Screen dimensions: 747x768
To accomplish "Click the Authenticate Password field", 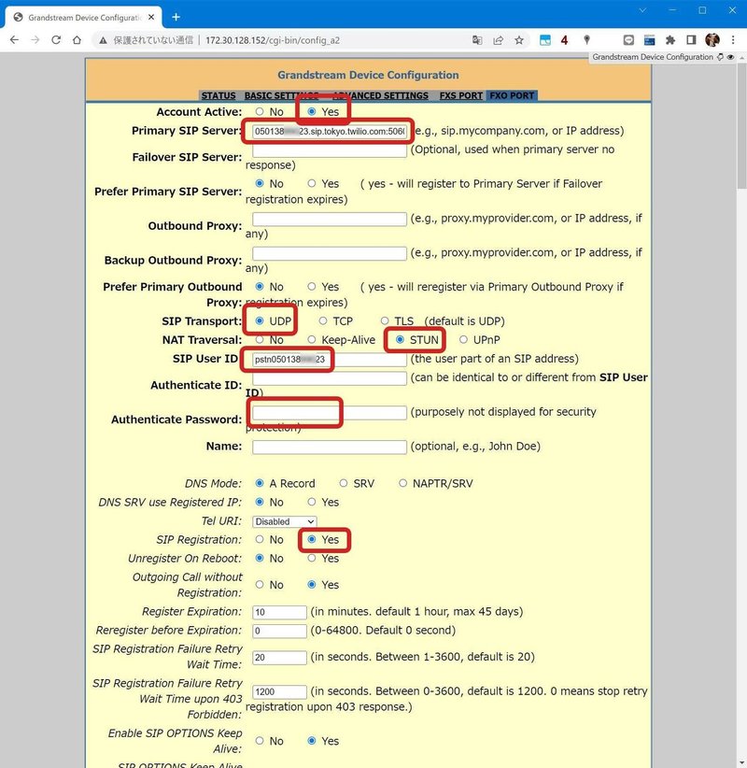I will [x=330, y=412].
